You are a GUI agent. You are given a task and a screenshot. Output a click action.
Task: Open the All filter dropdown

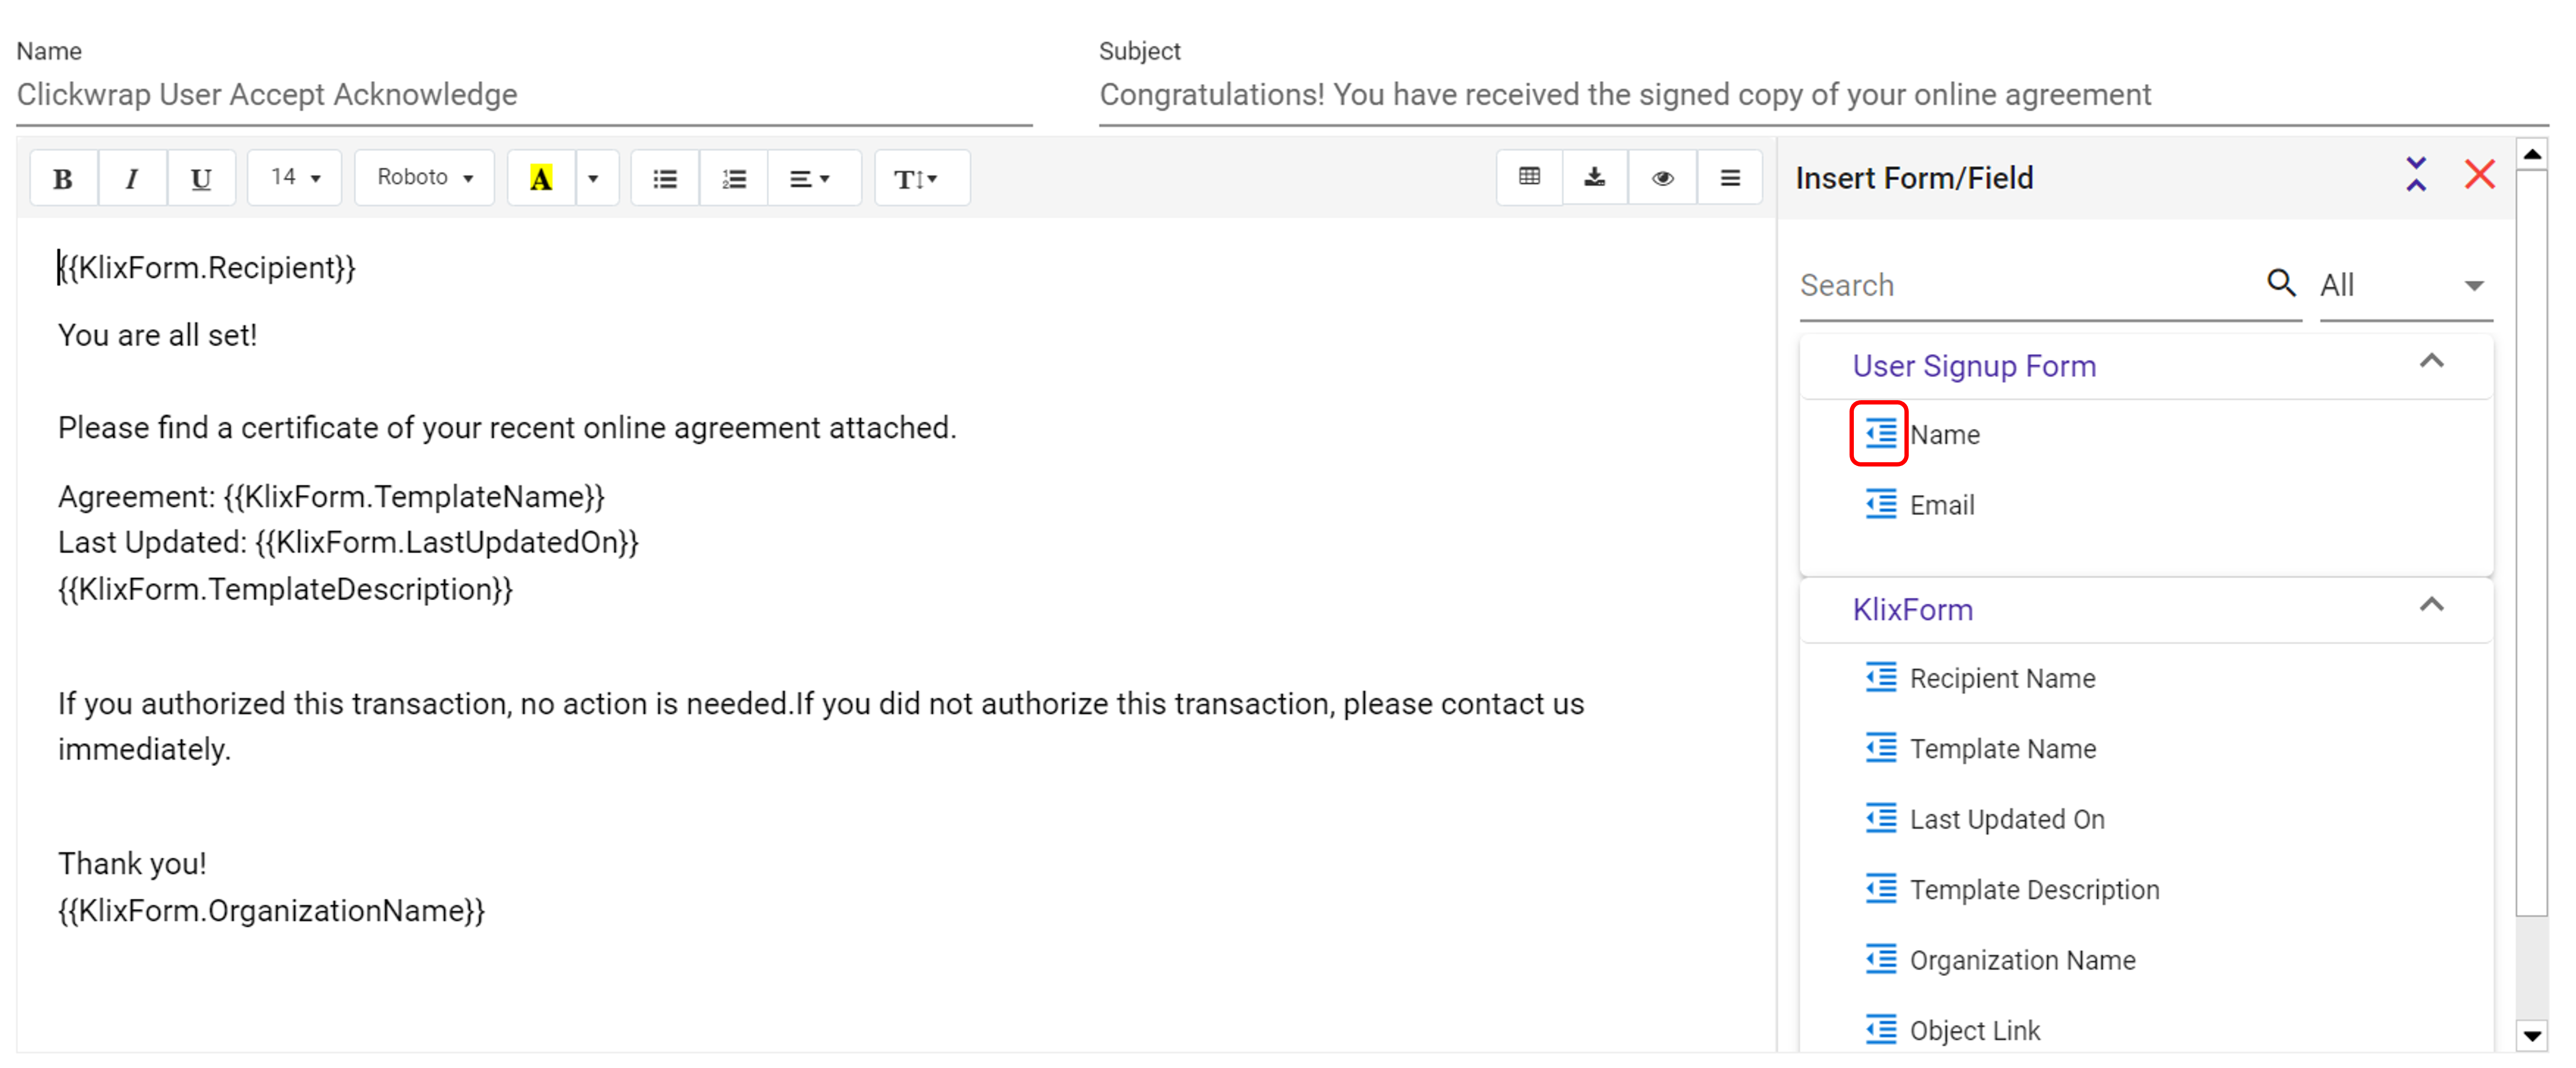click(x=2404, y=286)
